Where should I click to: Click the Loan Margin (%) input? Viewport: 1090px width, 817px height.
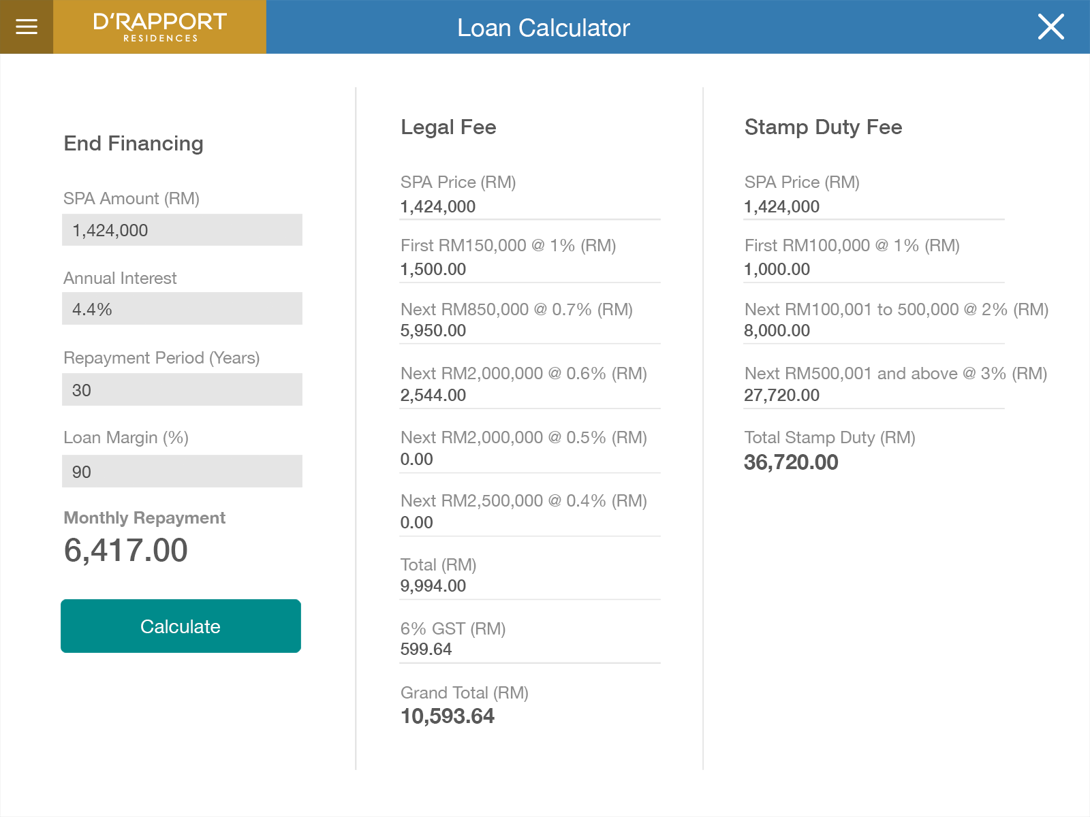(182, 471)
